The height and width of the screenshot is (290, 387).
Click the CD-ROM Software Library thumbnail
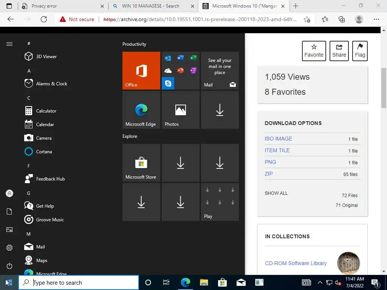coord(348,263)
